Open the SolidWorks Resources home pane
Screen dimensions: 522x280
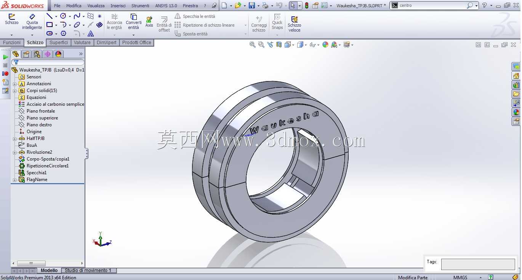click(x=516, y=76)
